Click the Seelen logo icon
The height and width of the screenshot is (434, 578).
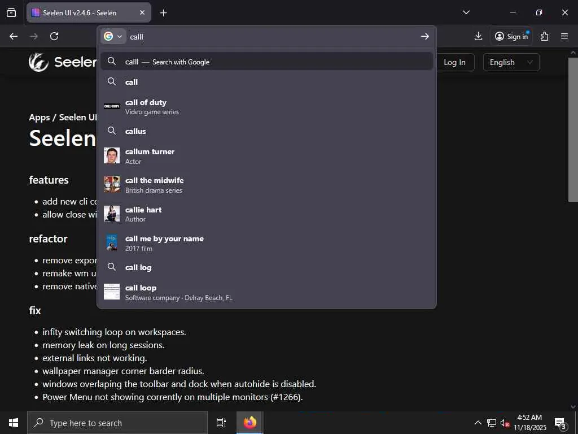(39, 62)
